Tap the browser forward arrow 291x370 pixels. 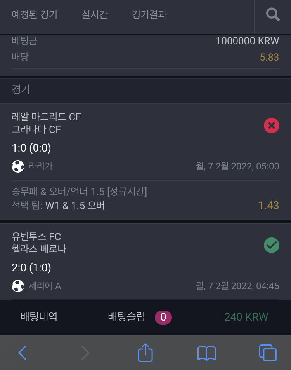coord(85,353)
